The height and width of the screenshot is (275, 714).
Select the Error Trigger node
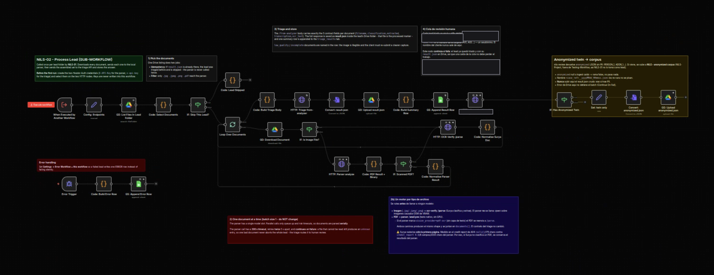point(69,184)
